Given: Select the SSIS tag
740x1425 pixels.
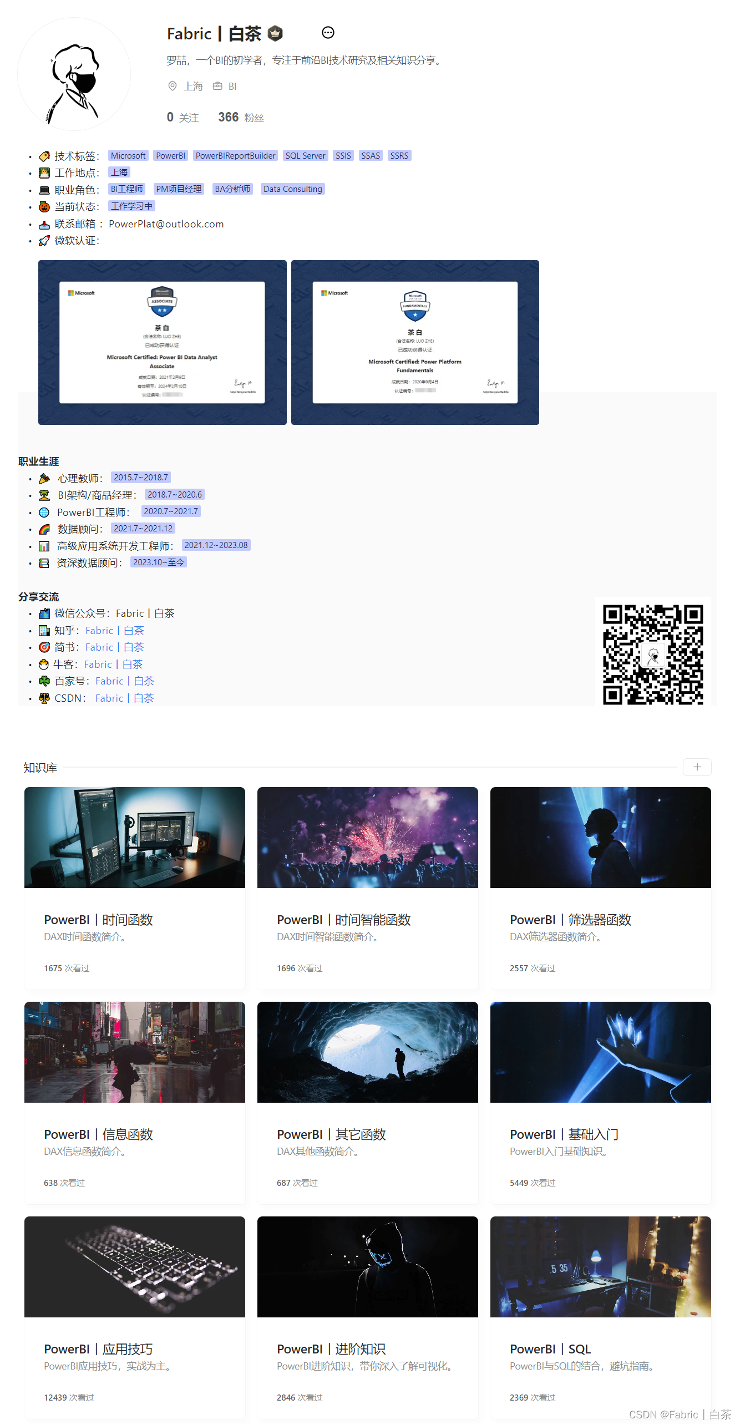Looking at the screenshot, I should tap(343, 156).
